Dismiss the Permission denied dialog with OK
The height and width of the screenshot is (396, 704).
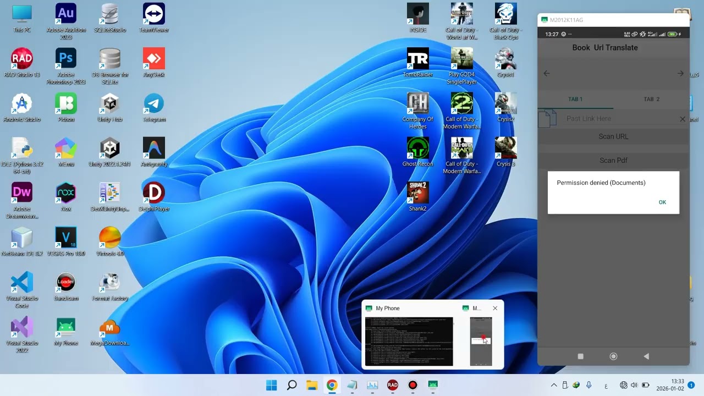point(662,202)
